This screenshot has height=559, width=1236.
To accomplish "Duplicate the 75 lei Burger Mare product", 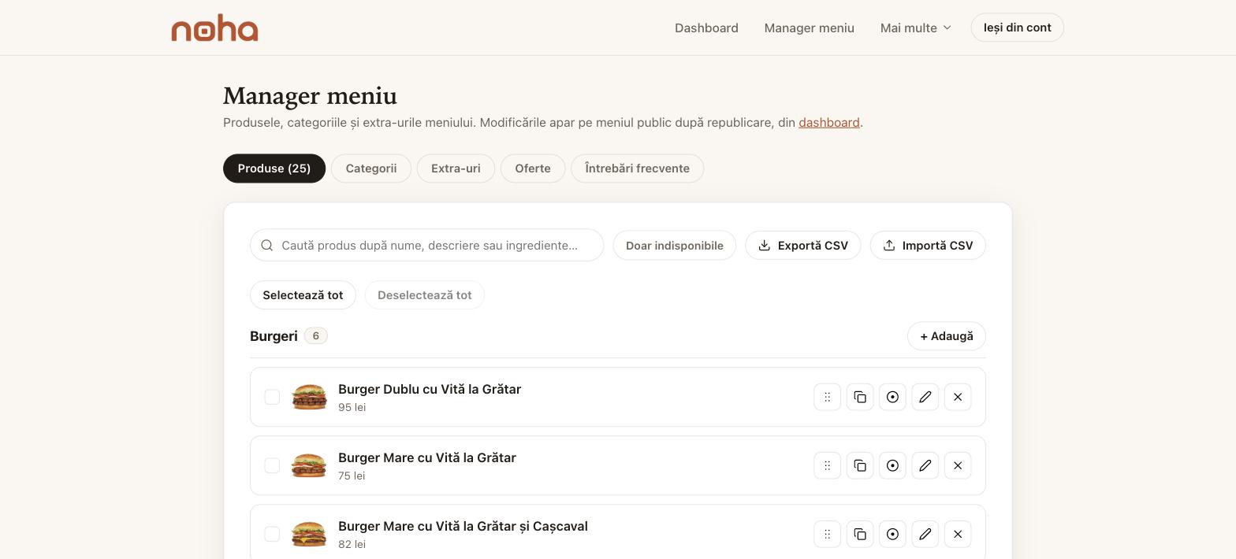I will (860, 465).
